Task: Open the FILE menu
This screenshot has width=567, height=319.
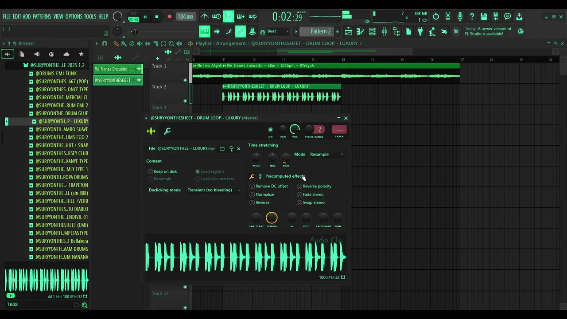Action: click(7, 16)
